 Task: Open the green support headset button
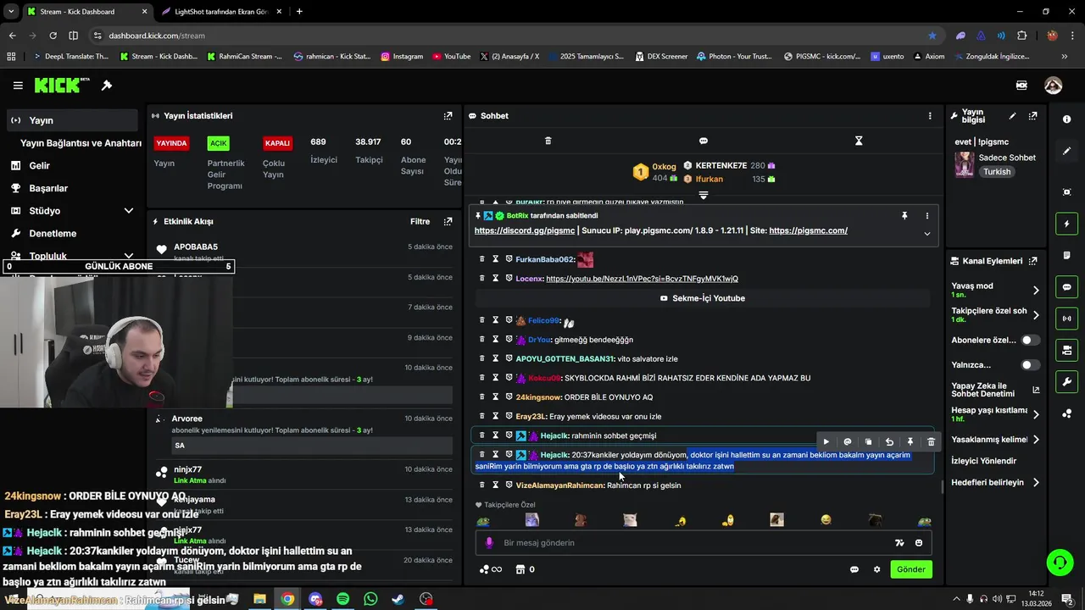point(1059,562)
